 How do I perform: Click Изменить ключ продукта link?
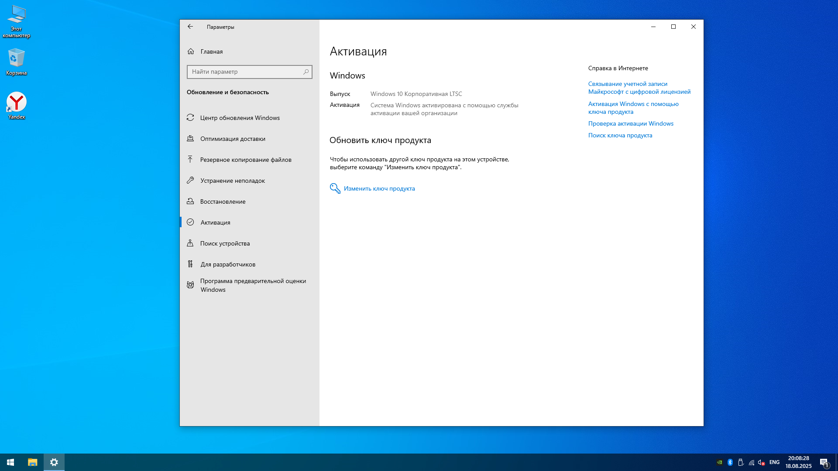379,188
